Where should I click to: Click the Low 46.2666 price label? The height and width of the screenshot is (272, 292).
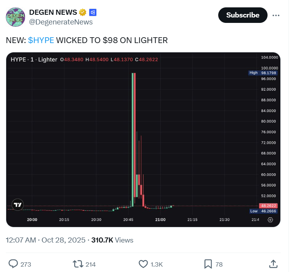[x=264, y=211]
